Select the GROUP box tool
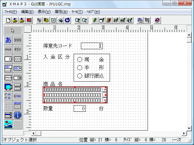194x145 pixels. tap(18, 105)
